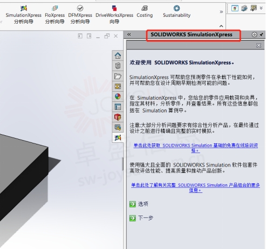Open free SOLIDWORKS Simulation online training link
The image size is (266, 249).
pyautogui.click(x=196, y=148)
